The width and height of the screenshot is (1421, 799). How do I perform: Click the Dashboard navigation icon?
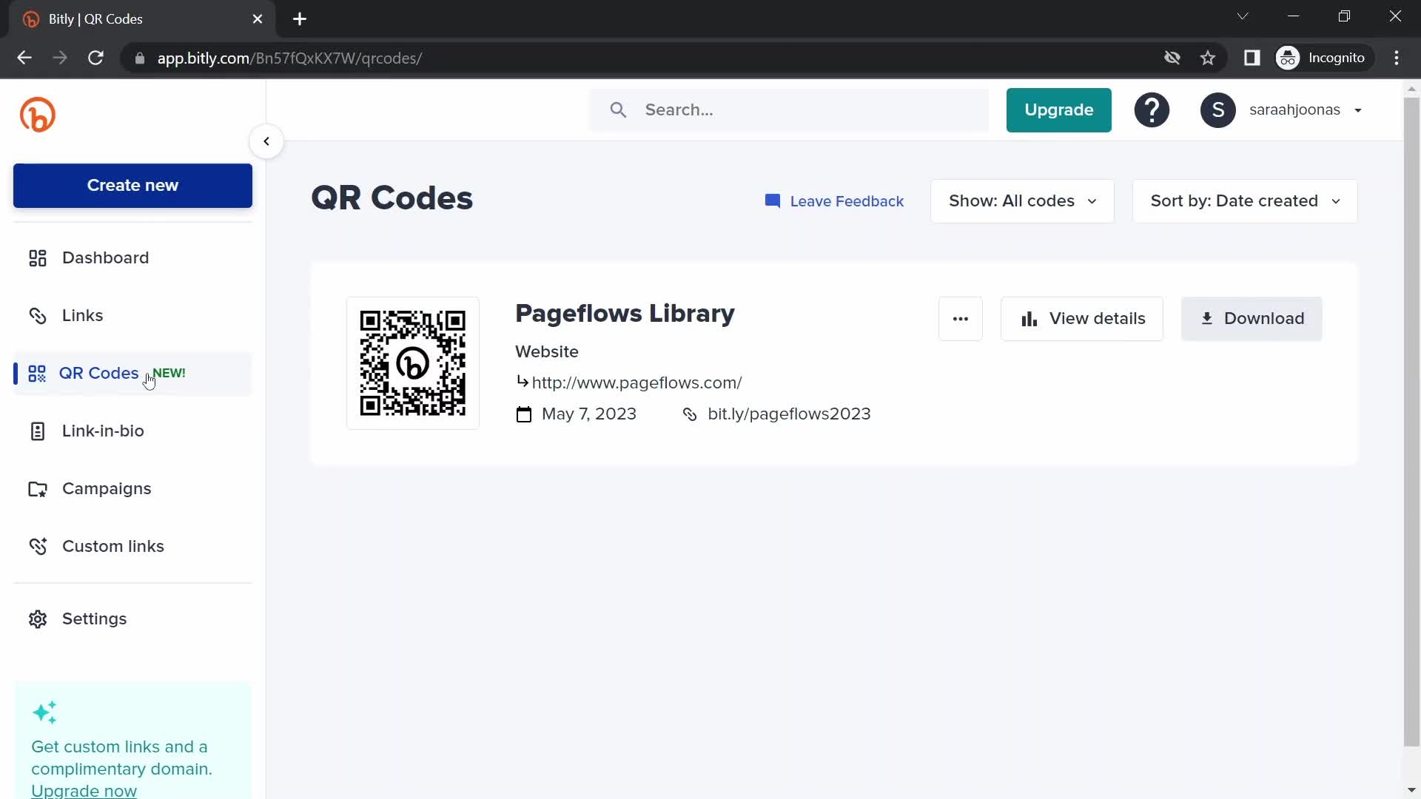36,257
